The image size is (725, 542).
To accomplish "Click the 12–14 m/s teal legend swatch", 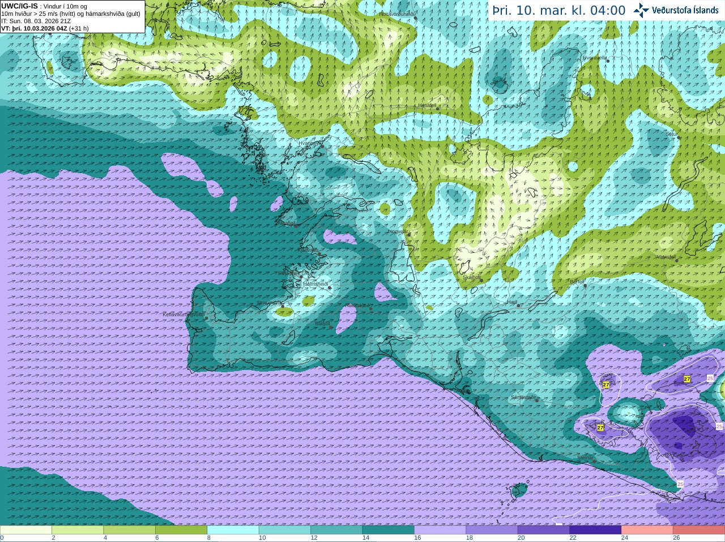I will point(336,530).
